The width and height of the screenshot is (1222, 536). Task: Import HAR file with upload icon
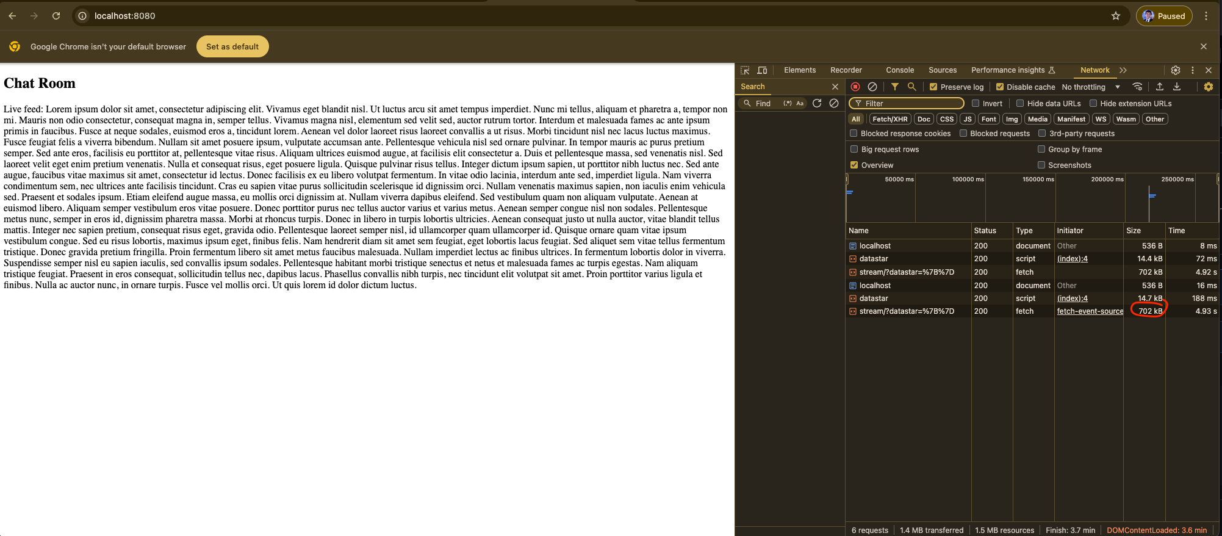tap(1160, 87)
